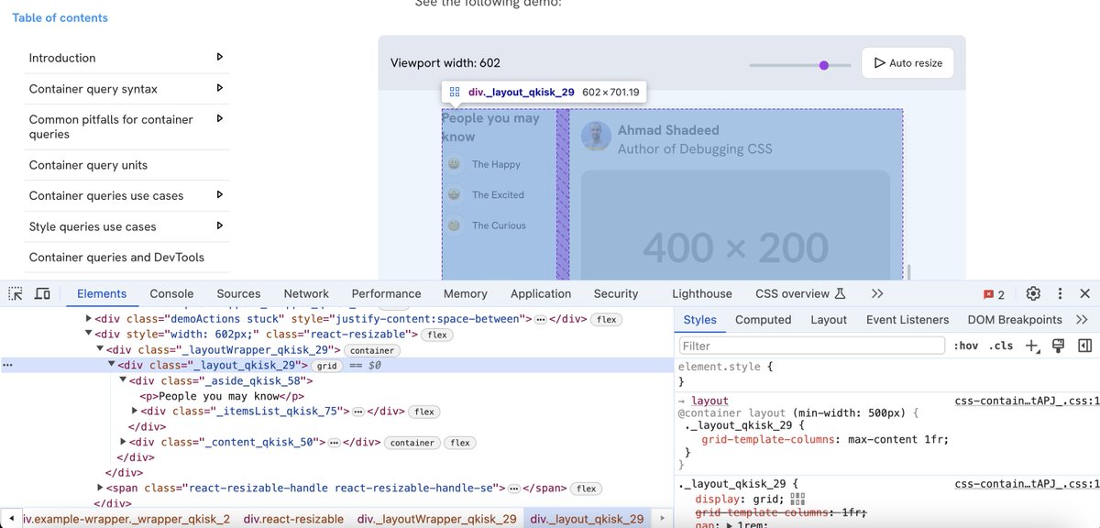1100x528 pixels.
Task: Toggle computed styles sidebar icon
Action: 1084,346
